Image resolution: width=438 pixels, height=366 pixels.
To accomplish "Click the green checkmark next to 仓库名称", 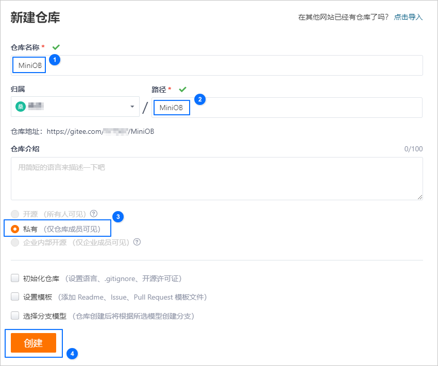I will pyautogui.click(x=56, y=47).
